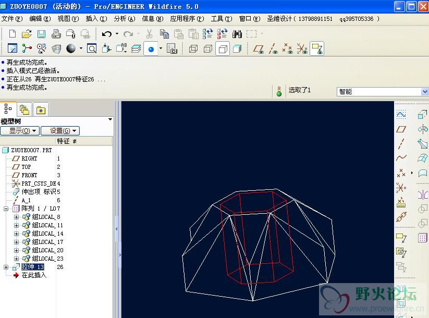Click the Datum plane tool in right toolbar
The height and width of the screenshot is (318, 429).
point(401,129)
